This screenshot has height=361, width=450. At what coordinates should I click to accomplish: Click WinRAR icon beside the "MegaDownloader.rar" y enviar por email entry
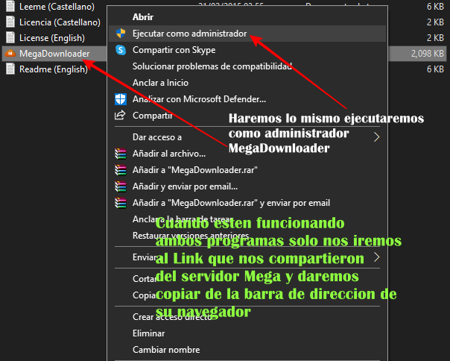[120, 203]
